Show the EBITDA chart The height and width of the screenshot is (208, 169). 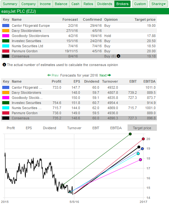pyautogui.click(x=116, y=128)
